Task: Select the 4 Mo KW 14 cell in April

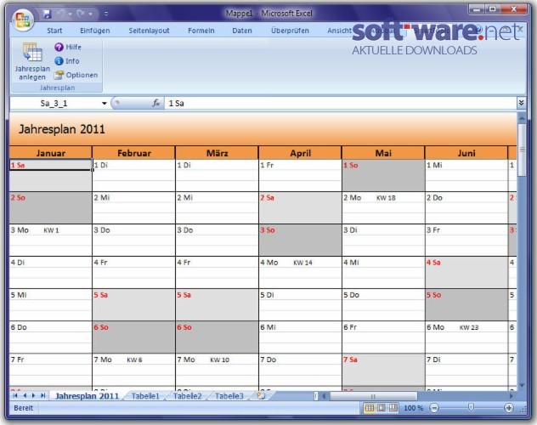Action: click(300, 263)
